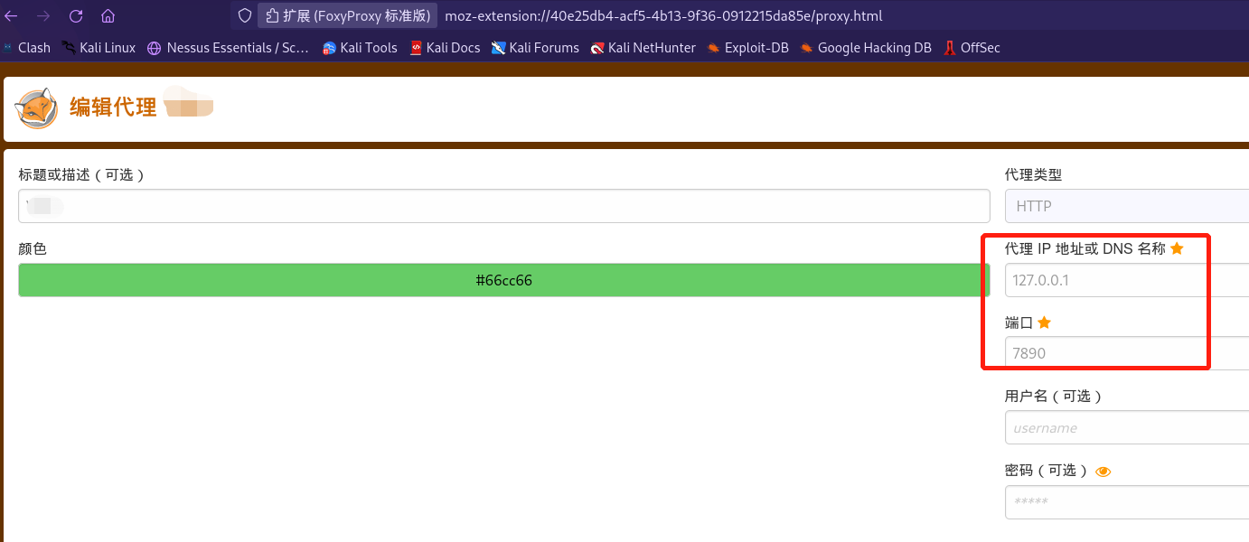Click the username input field
Viewport: 1249px width, 542px height.
coord(1126,427)
